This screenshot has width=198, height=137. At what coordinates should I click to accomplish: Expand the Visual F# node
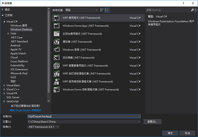click(4, 93)
